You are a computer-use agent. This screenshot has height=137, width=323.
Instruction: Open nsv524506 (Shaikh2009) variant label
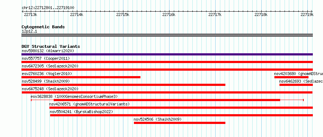point(158,119)
